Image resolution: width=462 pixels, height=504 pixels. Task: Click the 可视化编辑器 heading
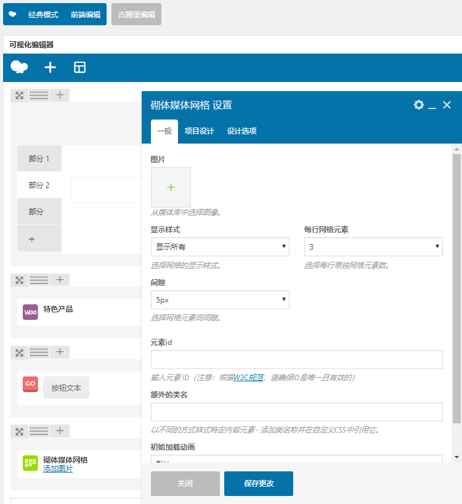31,45
